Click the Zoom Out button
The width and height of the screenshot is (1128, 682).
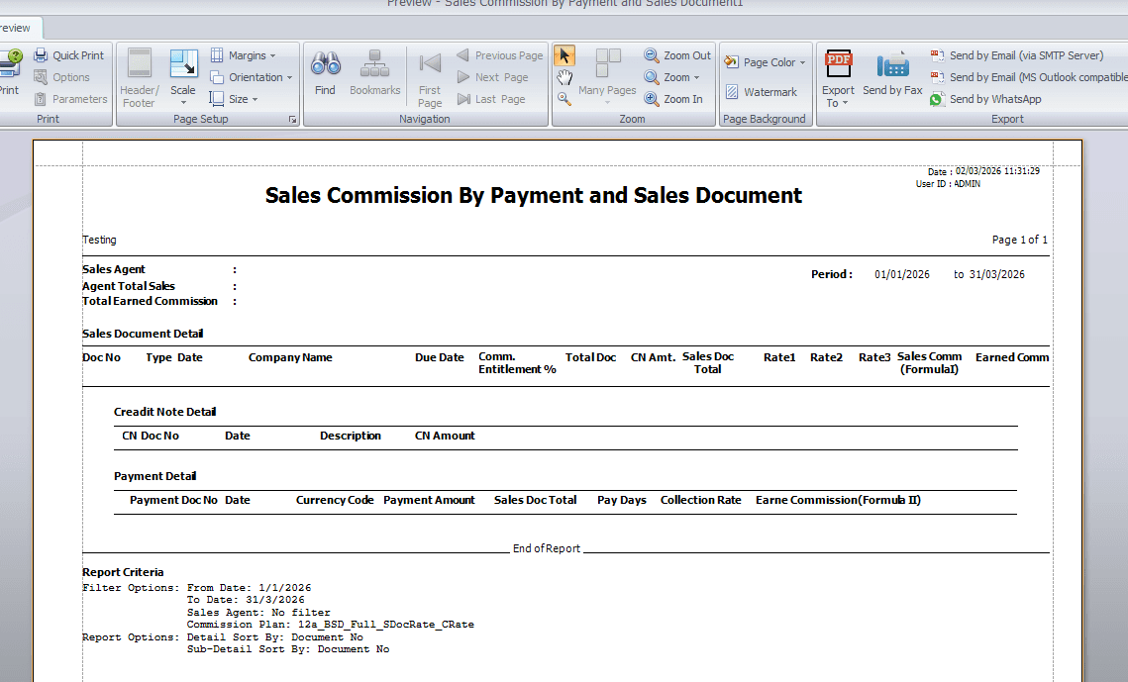point(677,55)
